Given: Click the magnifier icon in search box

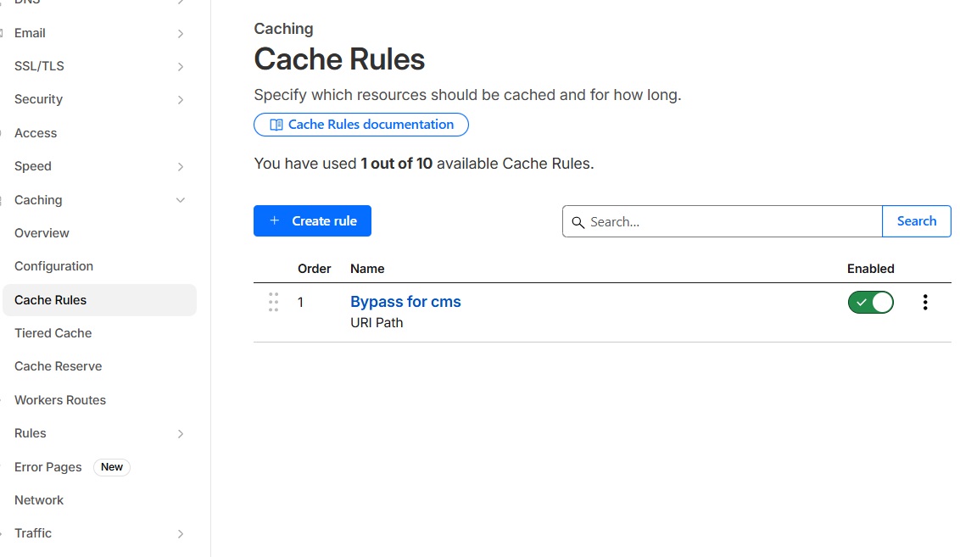Looking at the screenshot, I should (x=578, y=222).
